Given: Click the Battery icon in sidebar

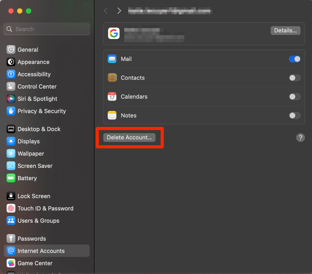Looking at the screenshot, I should point(11,178).
